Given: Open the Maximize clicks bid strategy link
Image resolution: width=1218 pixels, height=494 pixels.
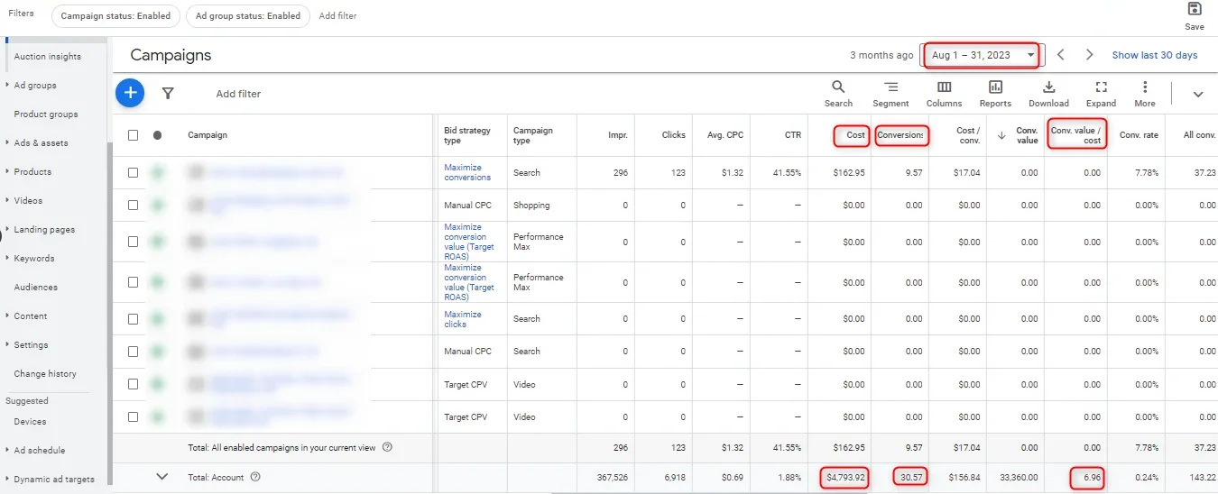Looking at the screenshot, I should [x=463, y=319].
